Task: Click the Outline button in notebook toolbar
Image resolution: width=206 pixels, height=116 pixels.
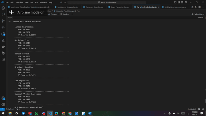Action: coord(65,14)
